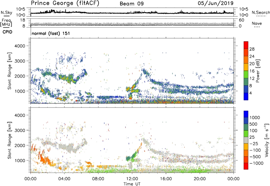Click the '18' frequency axis value
270x186 pixels.
pos(23,20)
